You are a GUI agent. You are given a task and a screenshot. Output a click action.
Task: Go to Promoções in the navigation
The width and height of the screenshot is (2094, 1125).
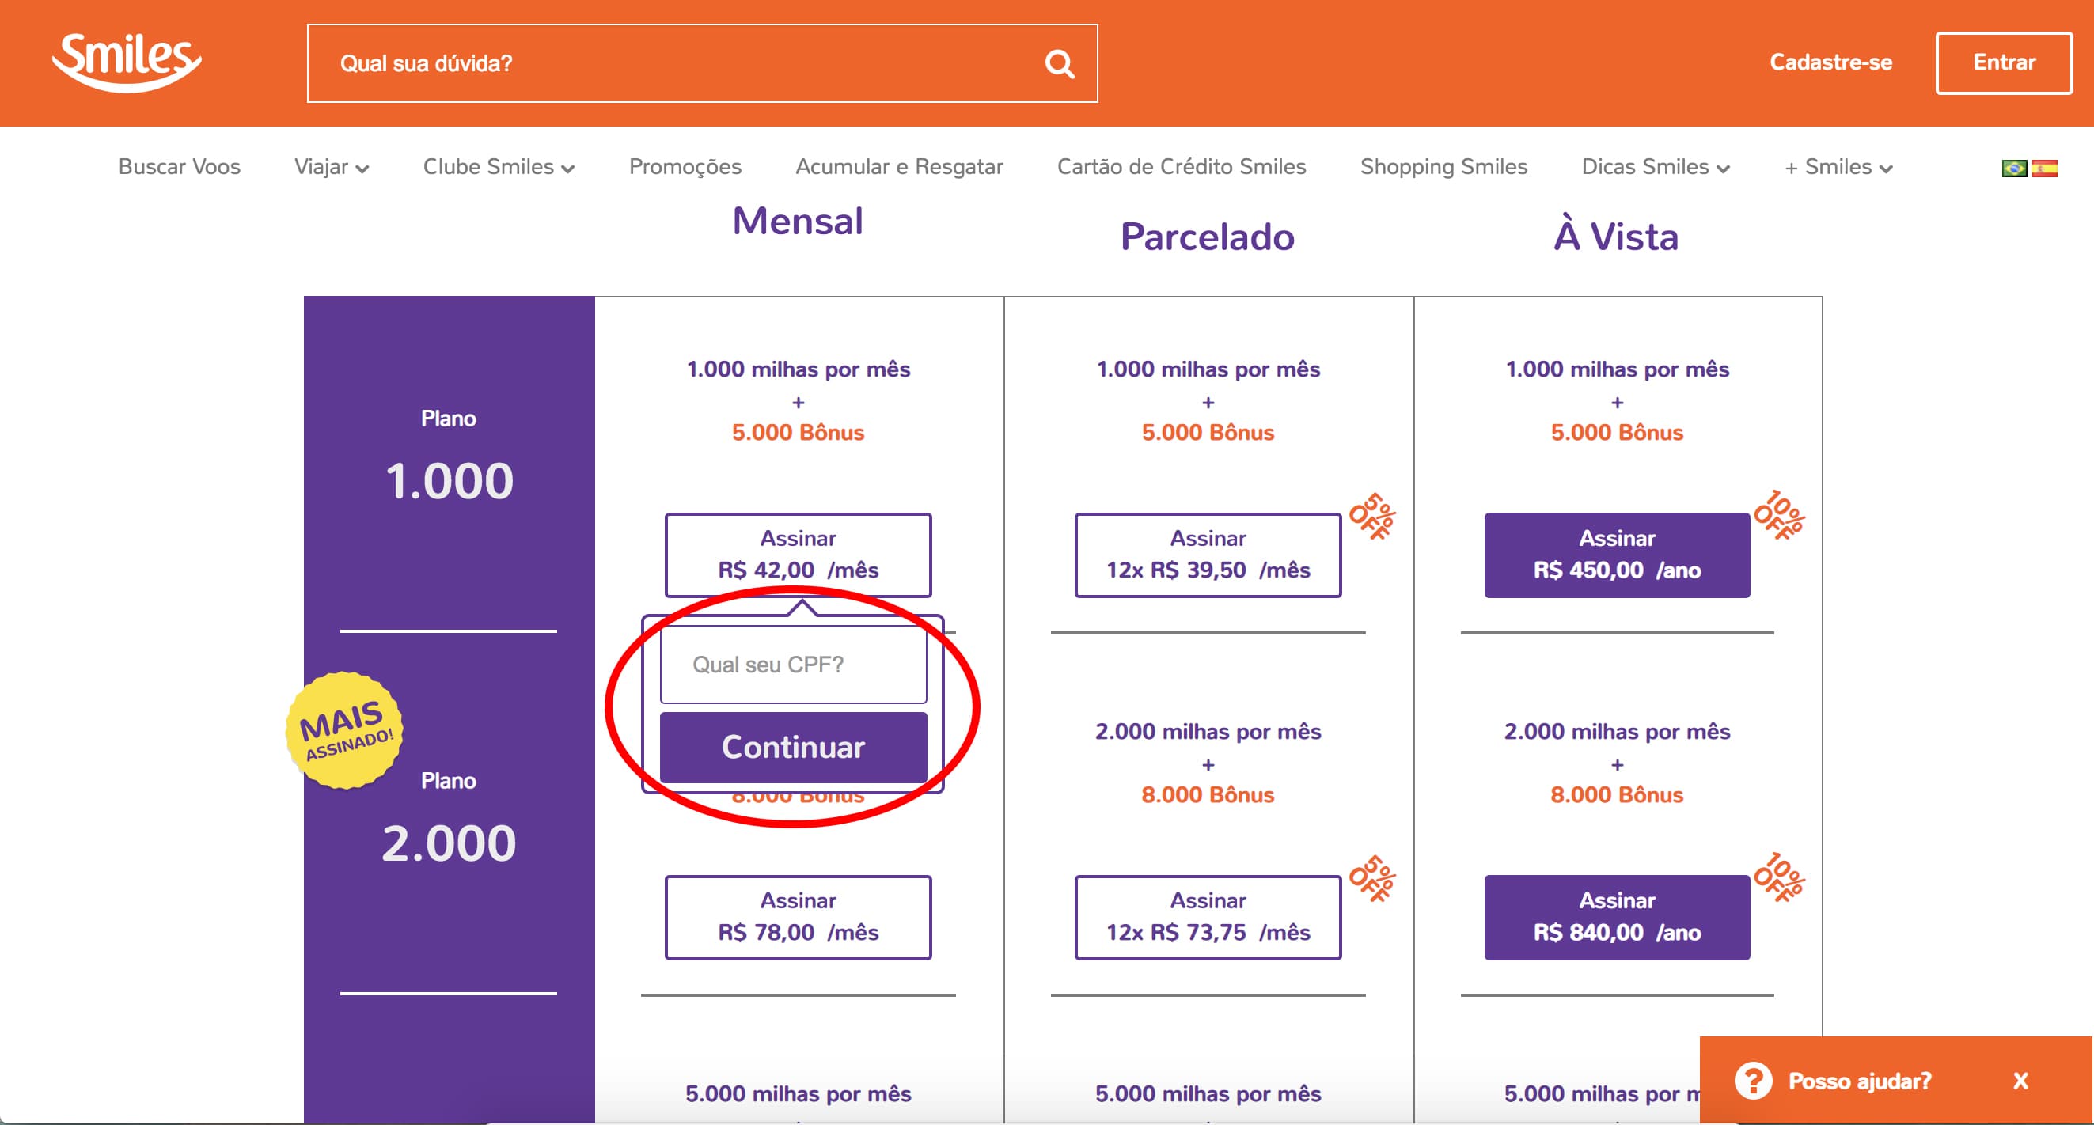pyautogui.click(x=685, y=167)
